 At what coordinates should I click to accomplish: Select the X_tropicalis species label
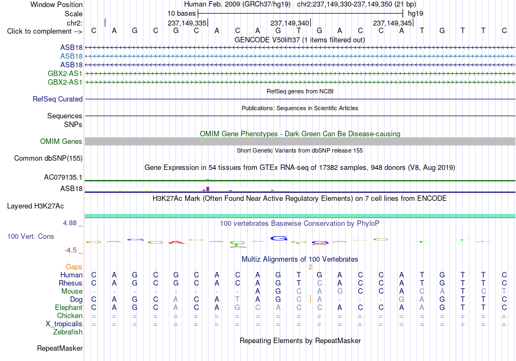[x=64, y=324]
